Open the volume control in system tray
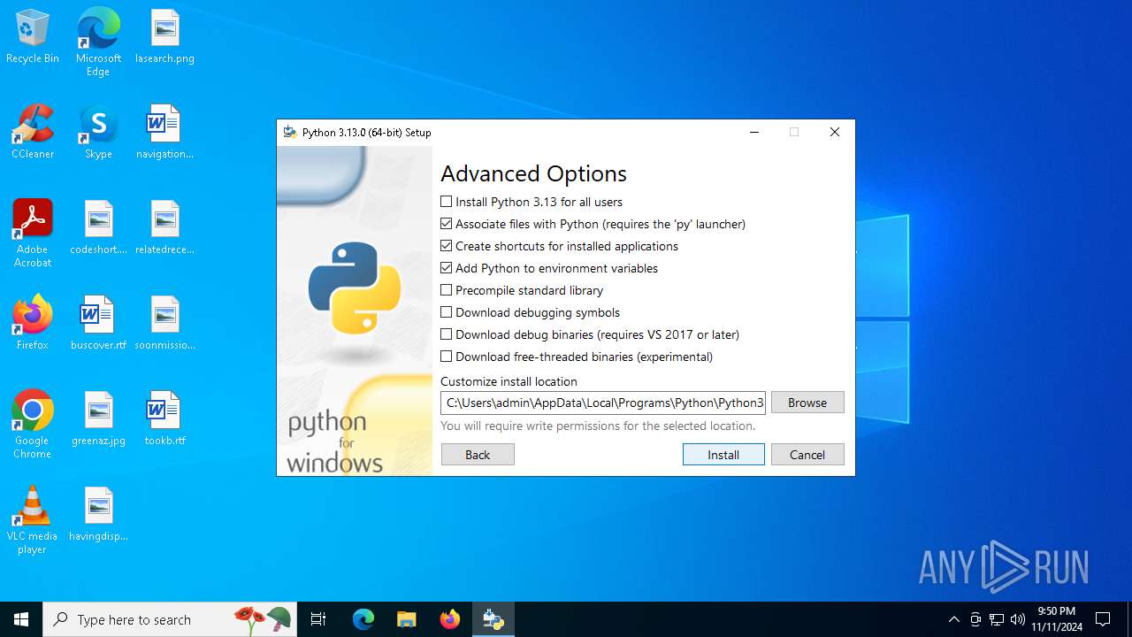Viewport: 1132px width, 637px height. (x=1017, y=619)
